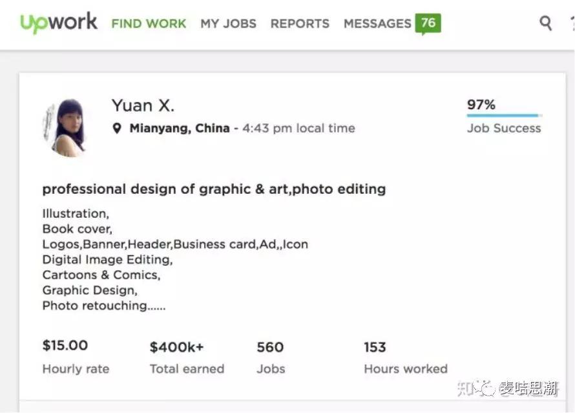
Task: Open search using the magnifying glass icon
Action: (545, 23)
